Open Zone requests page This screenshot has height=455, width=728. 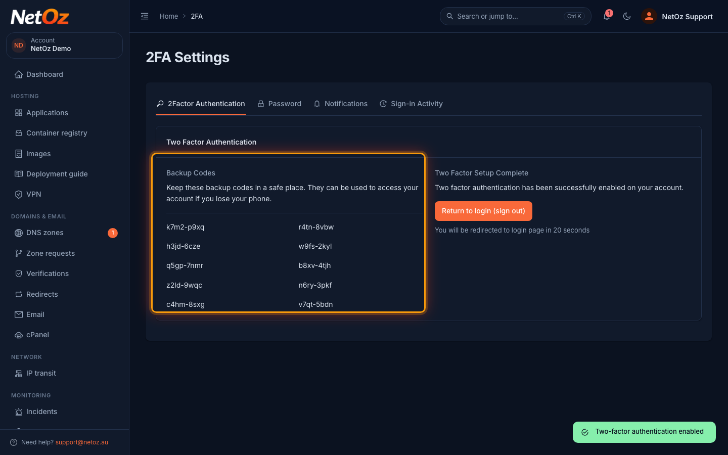64,253
